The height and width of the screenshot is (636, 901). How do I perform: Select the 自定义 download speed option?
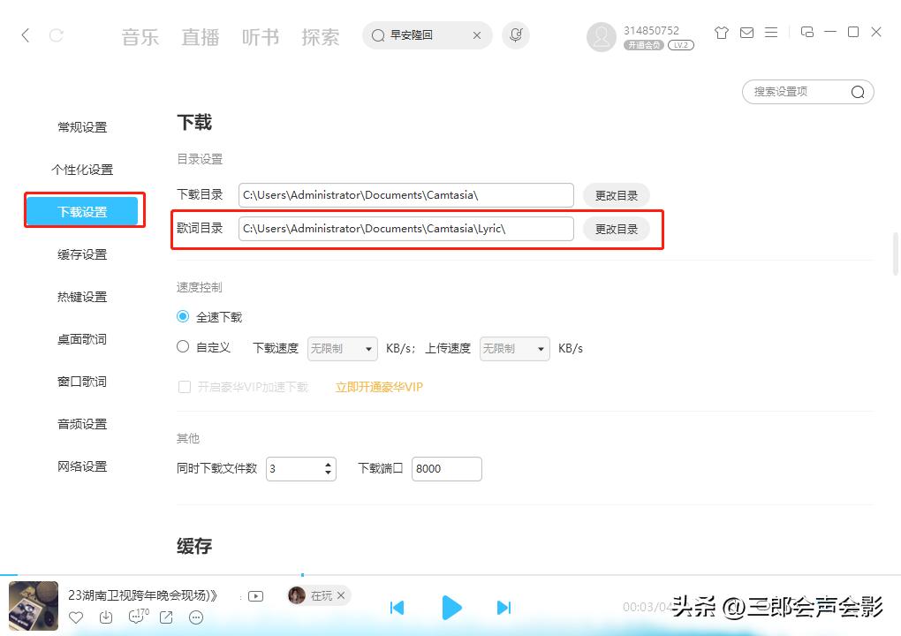tap(183, 347)
